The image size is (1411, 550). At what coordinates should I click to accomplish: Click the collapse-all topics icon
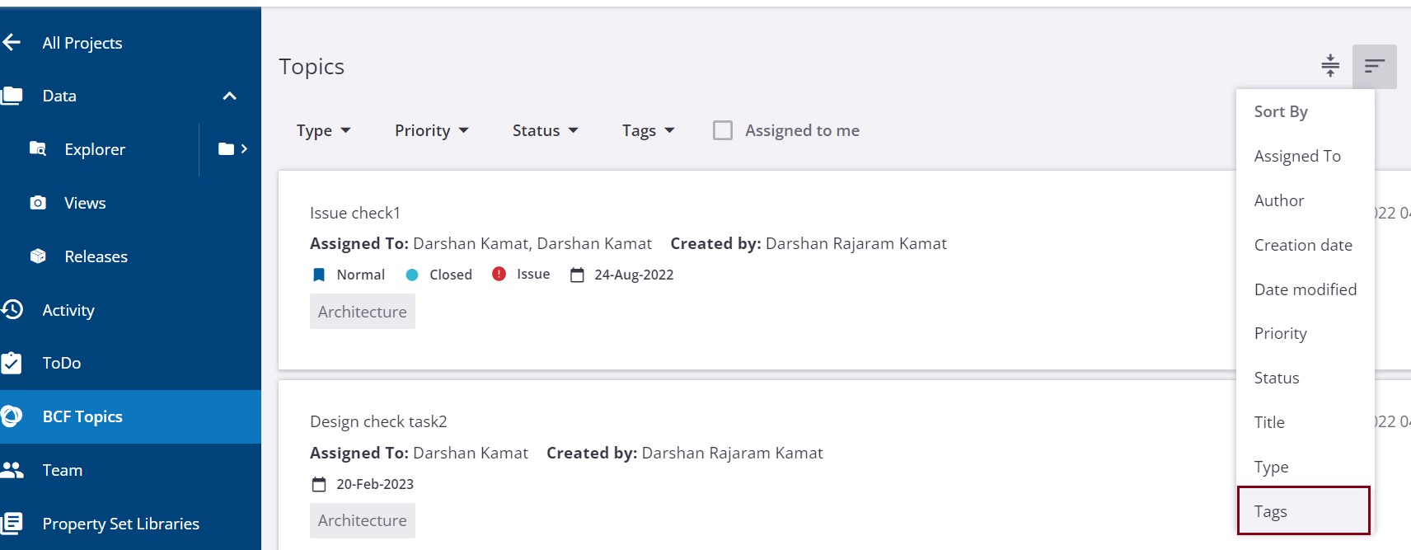point(1330,66)
